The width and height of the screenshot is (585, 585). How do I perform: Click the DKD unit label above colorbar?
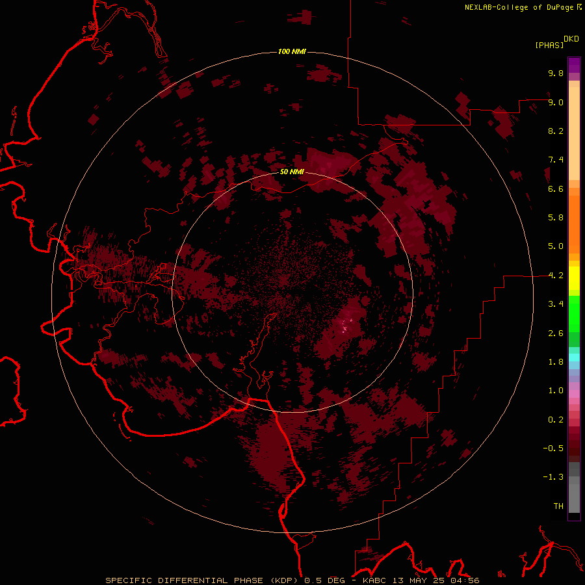(571, 39)
